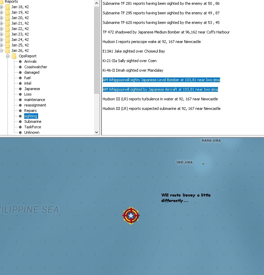The width and height of the screenshot is (264, 275).
Task: Expand the Jan 24, 42 node
Action: [x=1, y=40]
